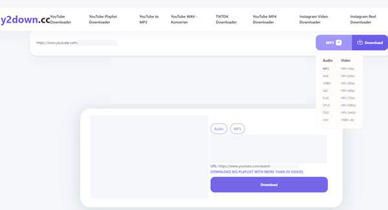This screenshot has height=210, width=388.
Task: Click the download icon in top Download button
Action: point(360,43)
